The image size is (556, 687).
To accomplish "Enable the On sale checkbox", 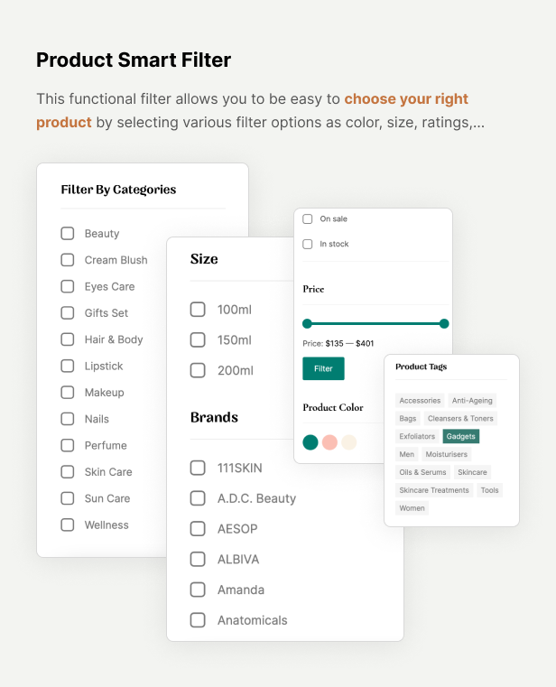I will (x=308, y=219).
